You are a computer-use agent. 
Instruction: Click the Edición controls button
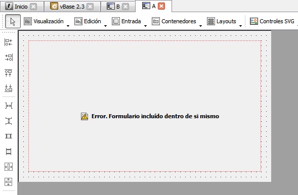(x=88, y=21)
